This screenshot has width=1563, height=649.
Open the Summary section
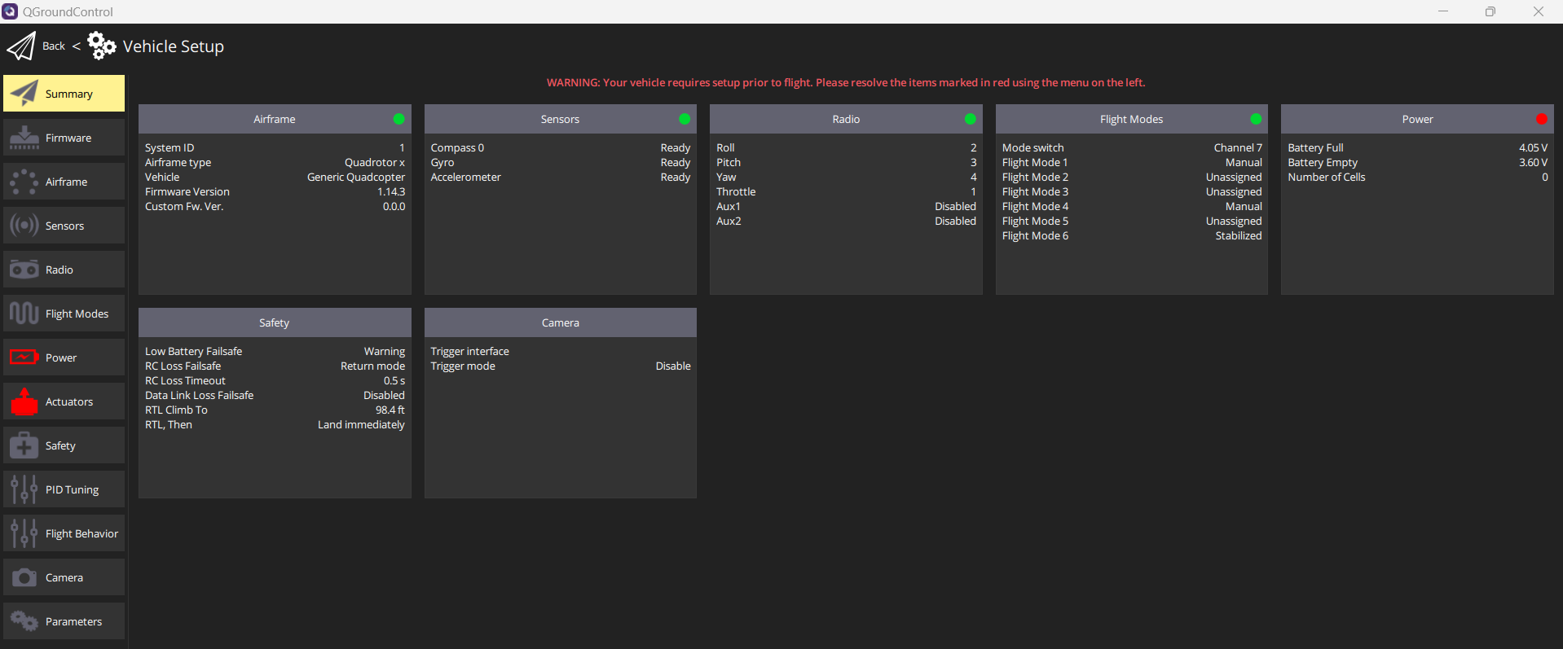tap(64, 94)
